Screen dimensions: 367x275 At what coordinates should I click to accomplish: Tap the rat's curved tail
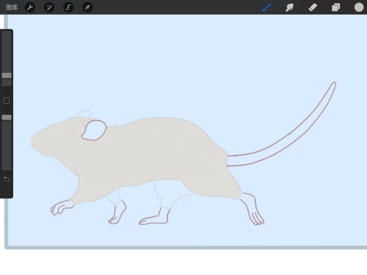point(290,138)
